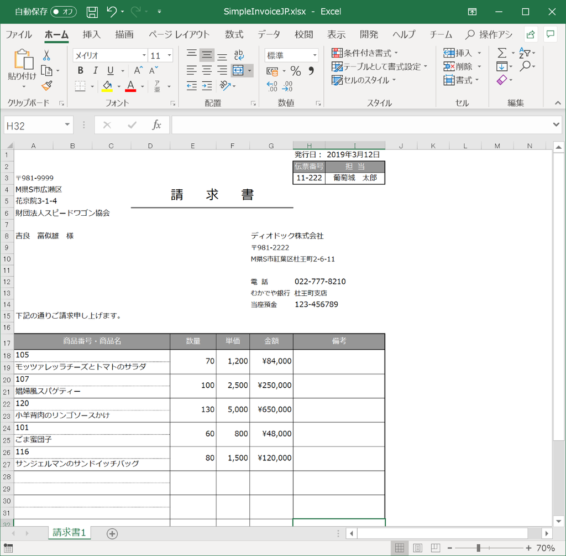Switch to Page Break Preview in status bar
566x556 pixels.
(436, 548)
